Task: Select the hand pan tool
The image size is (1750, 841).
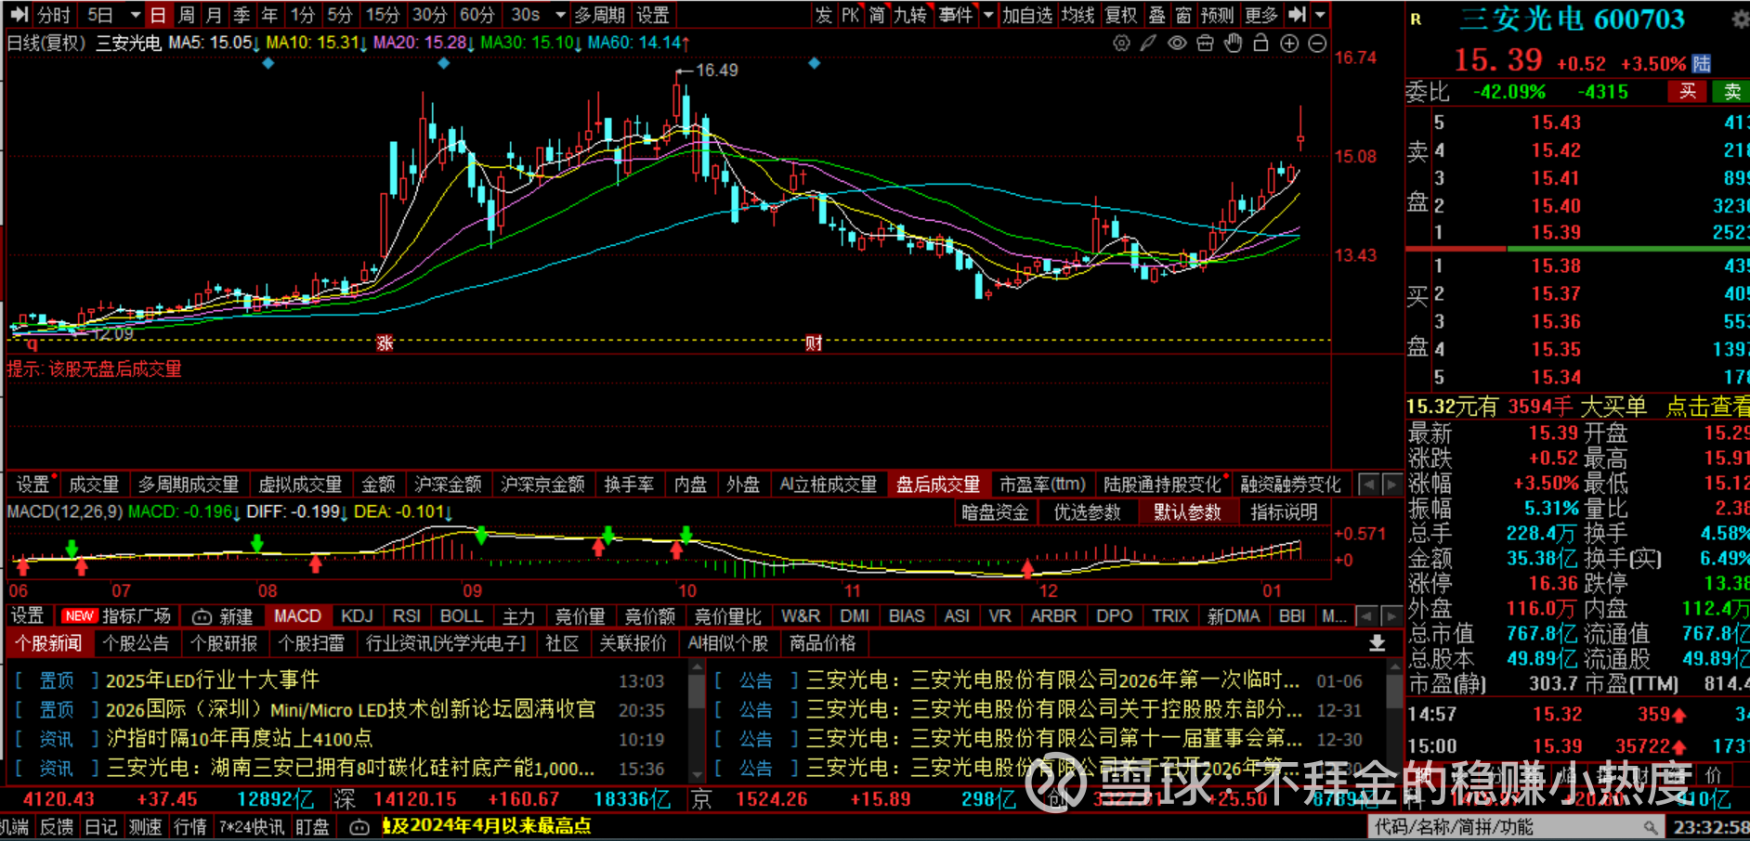Action: [1233, 43]
